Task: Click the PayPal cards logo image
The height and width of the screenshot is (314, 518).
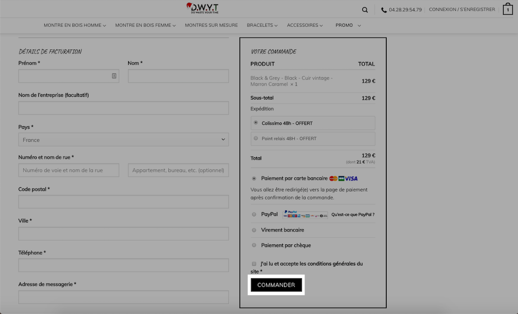Action: (x=305, y=215)
